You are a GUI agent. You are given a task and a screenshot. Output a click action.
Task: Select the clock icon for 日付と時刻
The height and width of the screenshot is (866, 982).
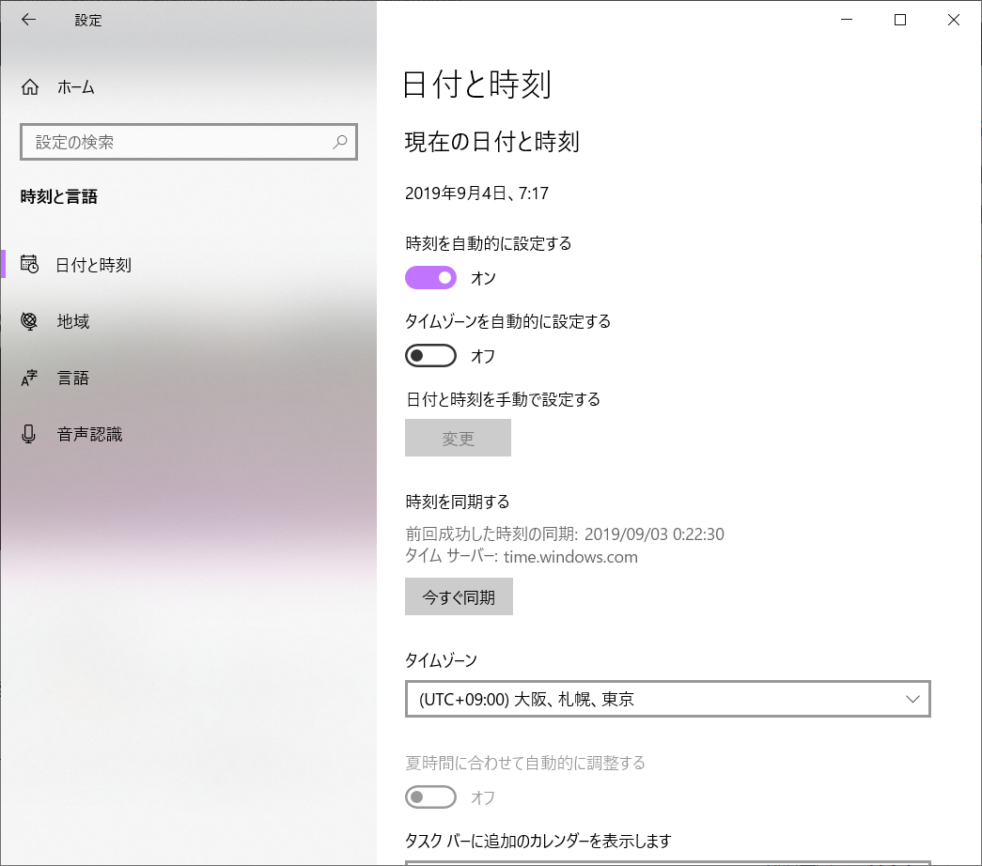coord(29,264)
